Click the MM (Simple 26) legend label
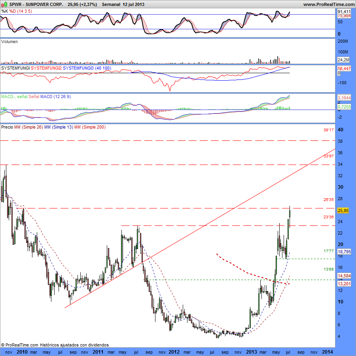This screenshot has width=356, height=356. (28, 127)
